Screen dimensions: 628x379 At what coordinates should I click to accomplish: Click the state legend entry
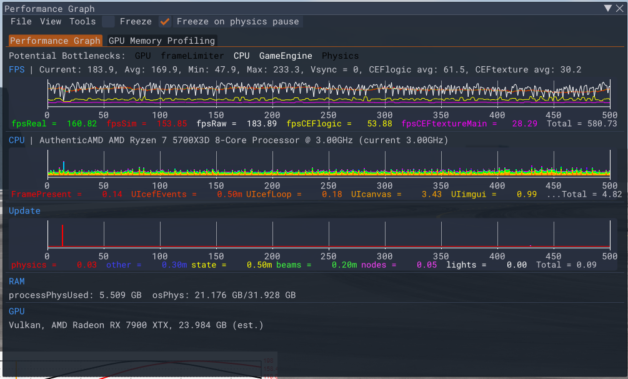coord(231,265)
